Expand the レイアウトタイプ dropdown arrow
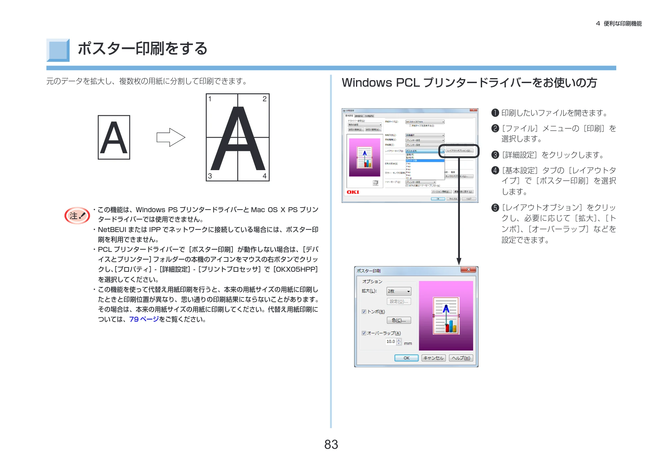The width and height of the screenshot is (663, 469). point(443,151)
